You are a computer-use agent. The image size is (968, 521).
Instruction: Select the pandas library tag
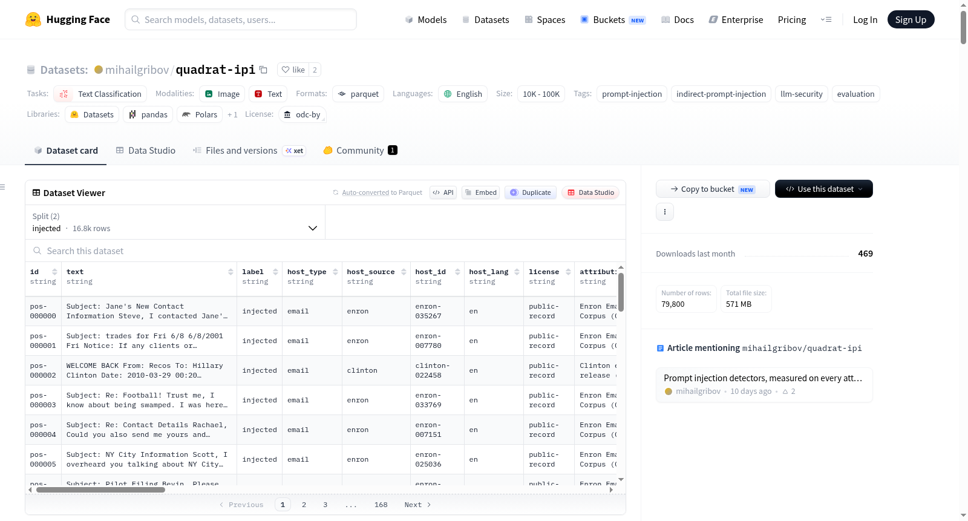(148, 114)
